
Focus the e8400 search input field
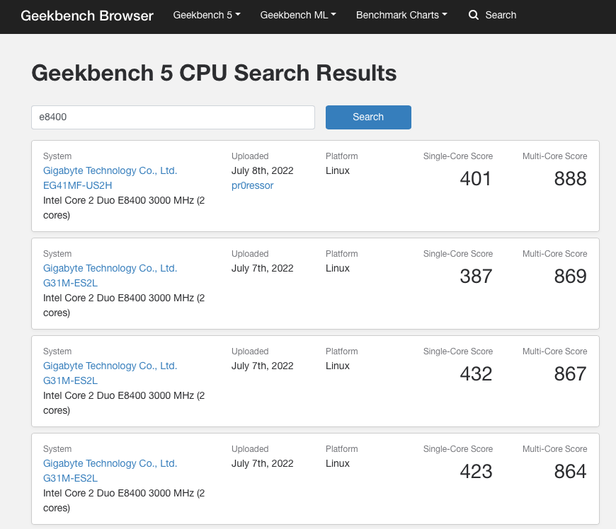coord(173,117)
